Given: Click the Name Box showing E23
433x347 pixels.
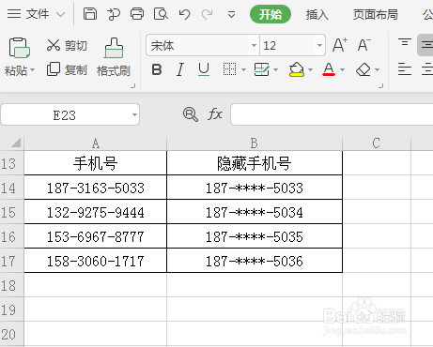Looking at the screenshot, I should [x=65, y=115].
